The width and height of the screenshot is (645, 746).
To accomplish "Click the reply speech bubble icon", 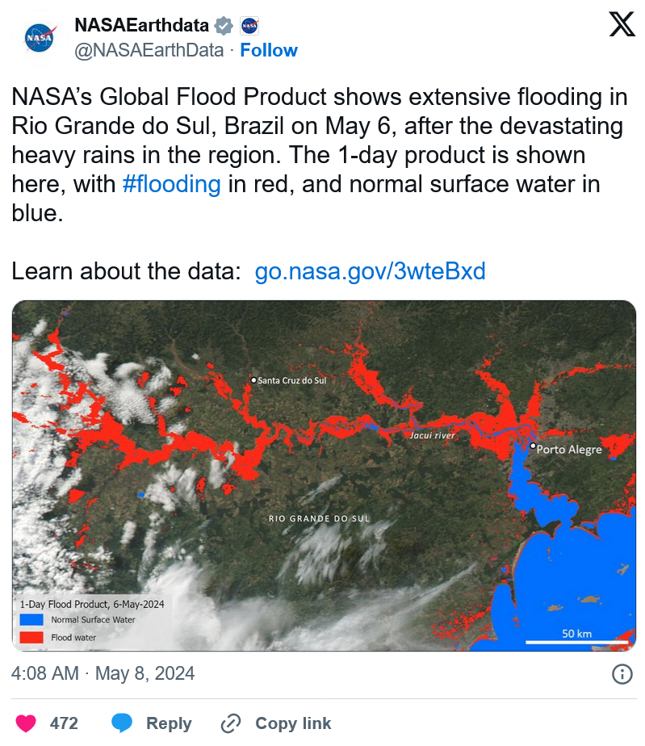I will point(122,723).
